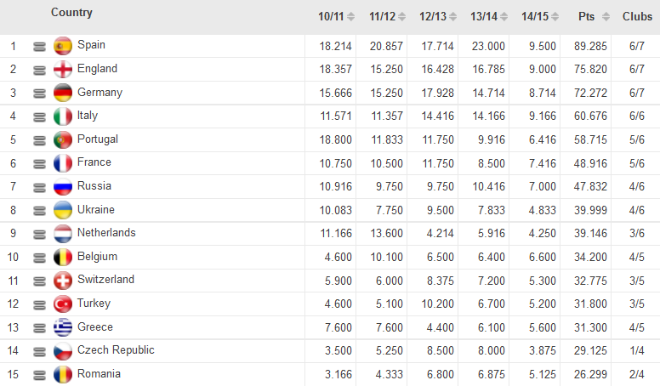The image size is (660, 386).
Task: Click the Turkey flag icon
Action: tap(63, 304)
